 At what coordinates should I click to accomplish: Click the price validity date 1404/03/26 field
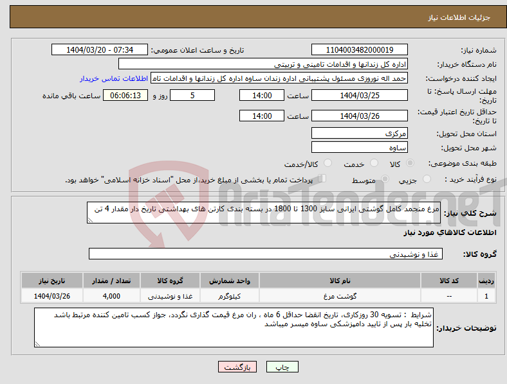point(360,116)
